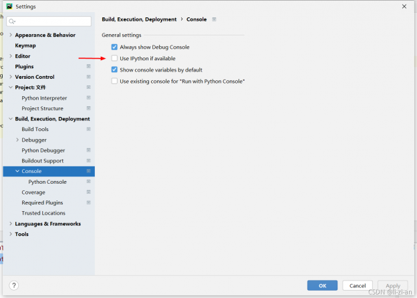417x298 pixels.
Task: Open Python Console settings page
Action: 47,182
